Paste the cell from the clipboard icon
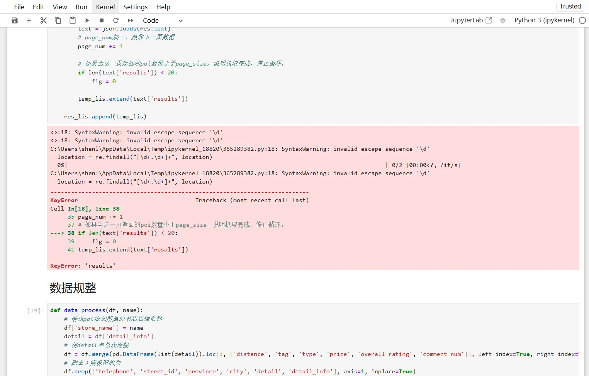The image size is (589, 376). 72,20
